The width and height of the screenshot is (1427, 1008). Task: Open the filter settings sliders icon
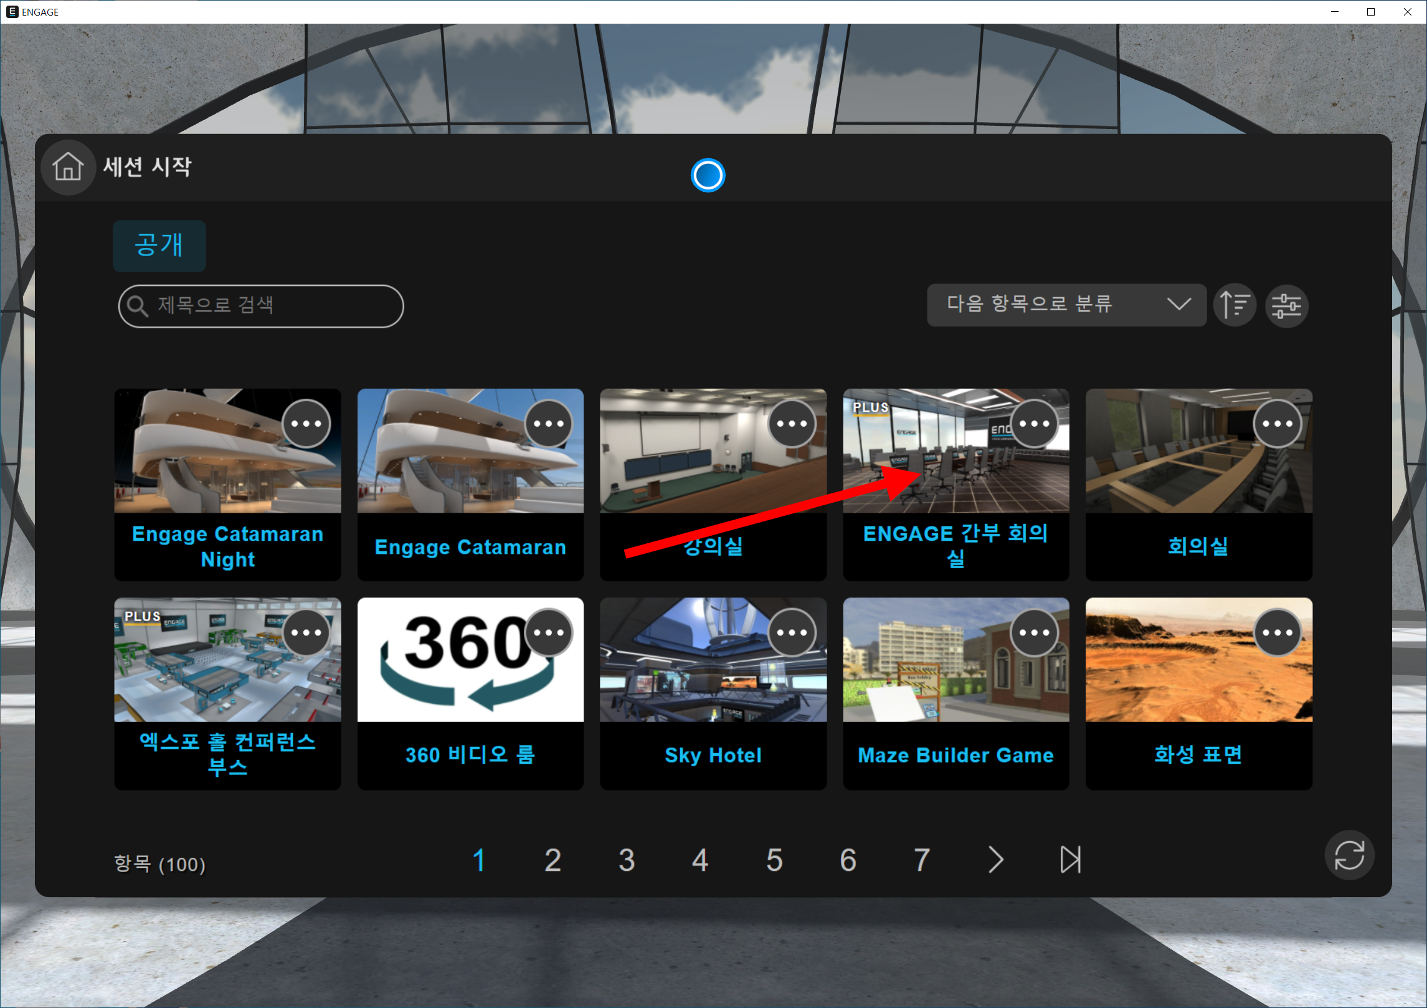(x=1286, y=305)
